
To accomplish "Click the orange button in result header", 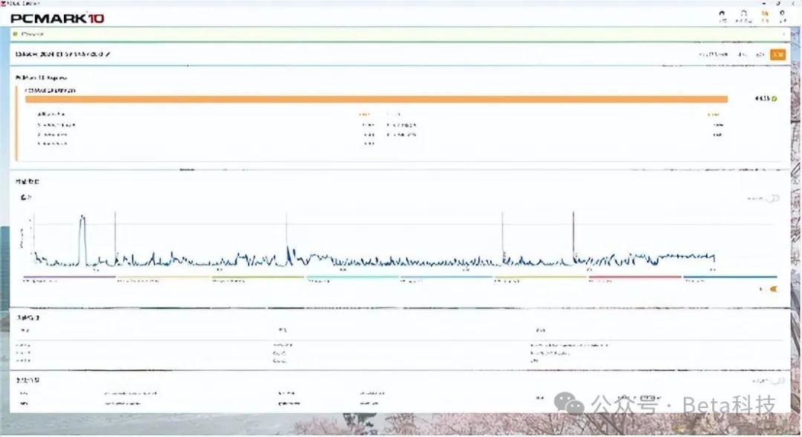I will pyautogui.click(x=778, y=54).
